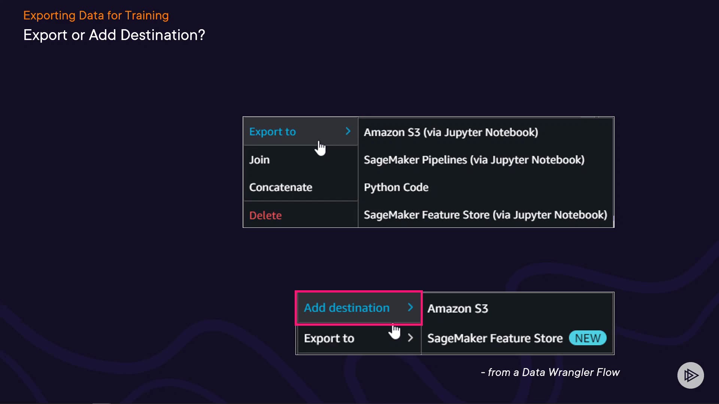Viewport: 719px width, 404px height.
Task: Expand the top Export to chevron arrow
Action: tap(348, 131)
